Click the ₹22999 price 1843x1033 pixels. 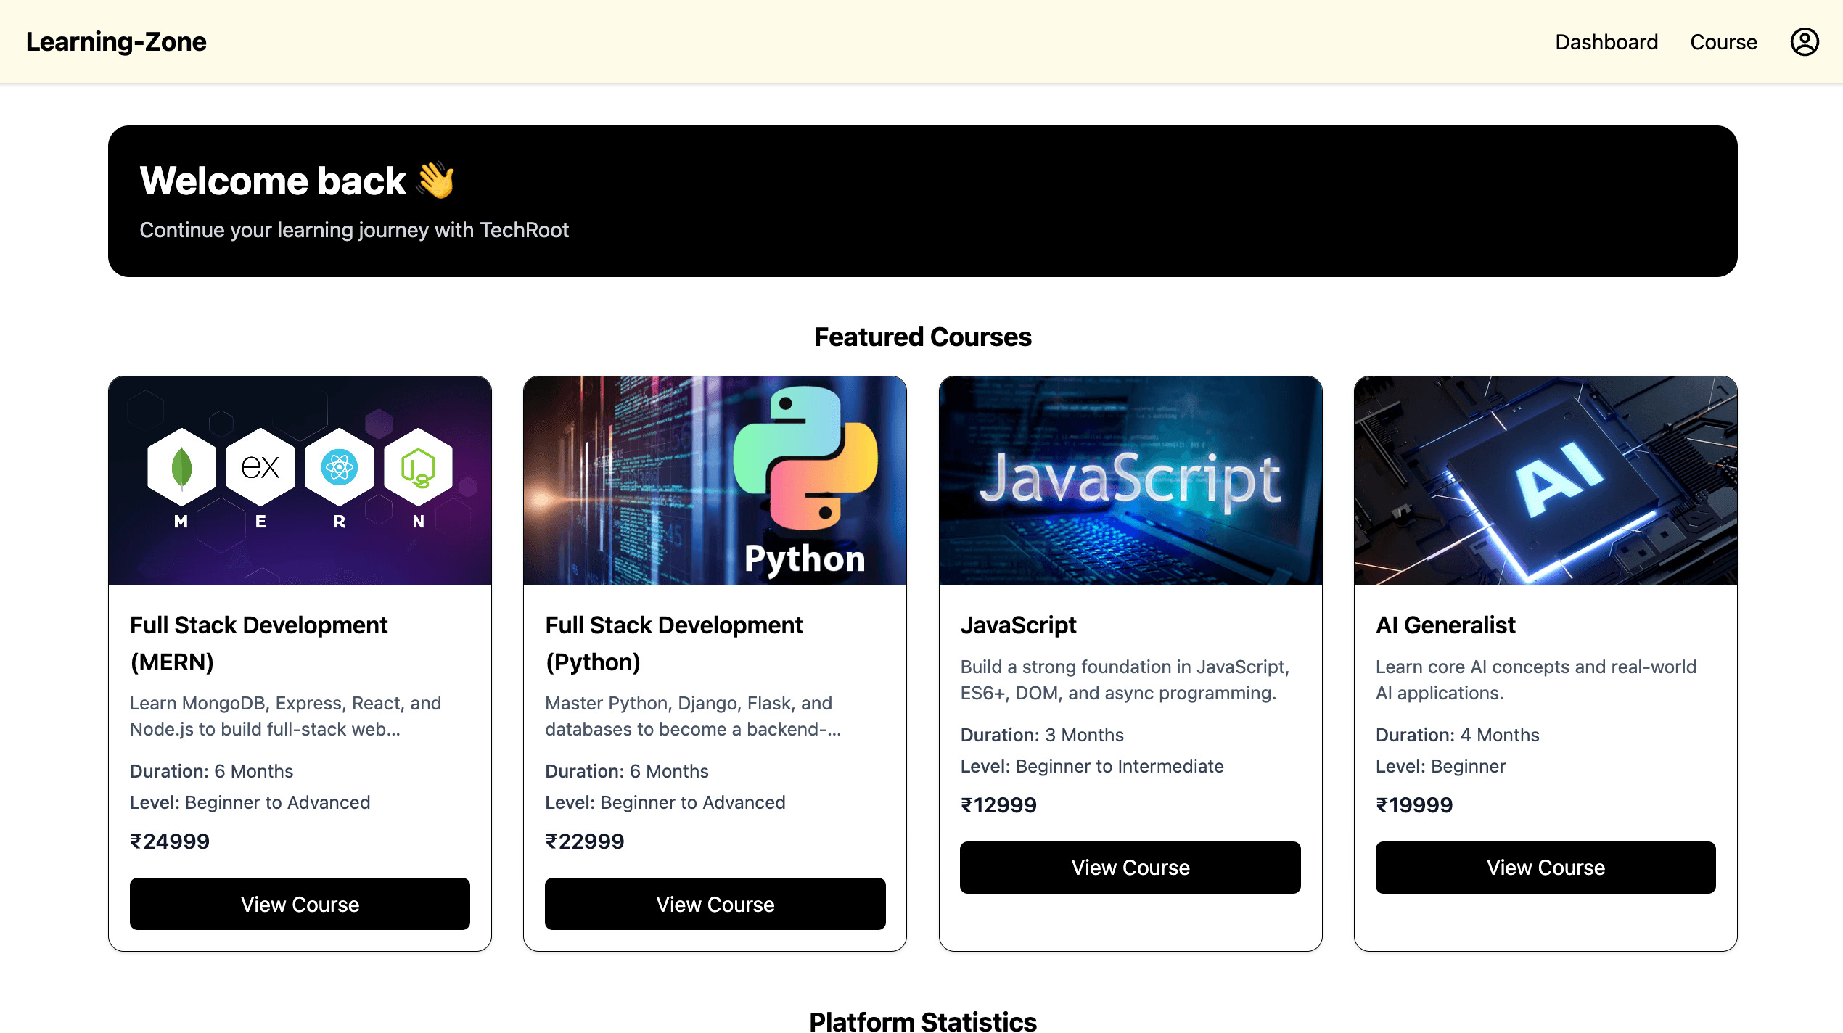click(x=585, y=841)
